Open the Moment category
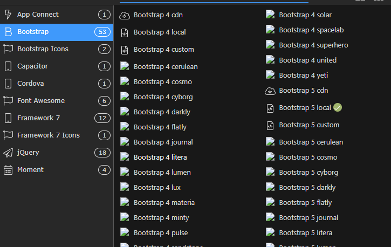The image size is (391, 247). [x=57, y=170]
